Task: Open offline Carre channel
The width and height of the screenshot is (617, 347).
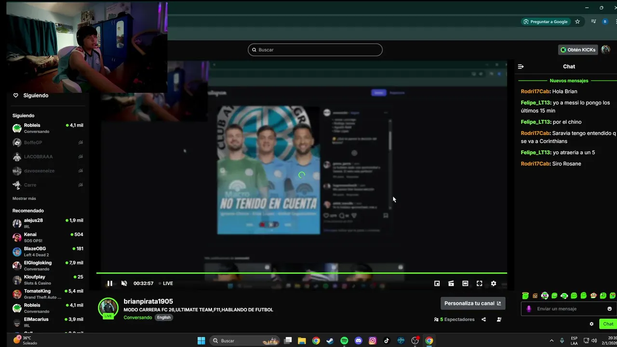Action: 48,185
